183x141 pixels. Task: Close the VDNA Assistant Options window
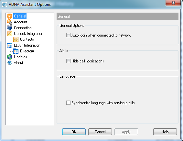[x=173, y=3]
